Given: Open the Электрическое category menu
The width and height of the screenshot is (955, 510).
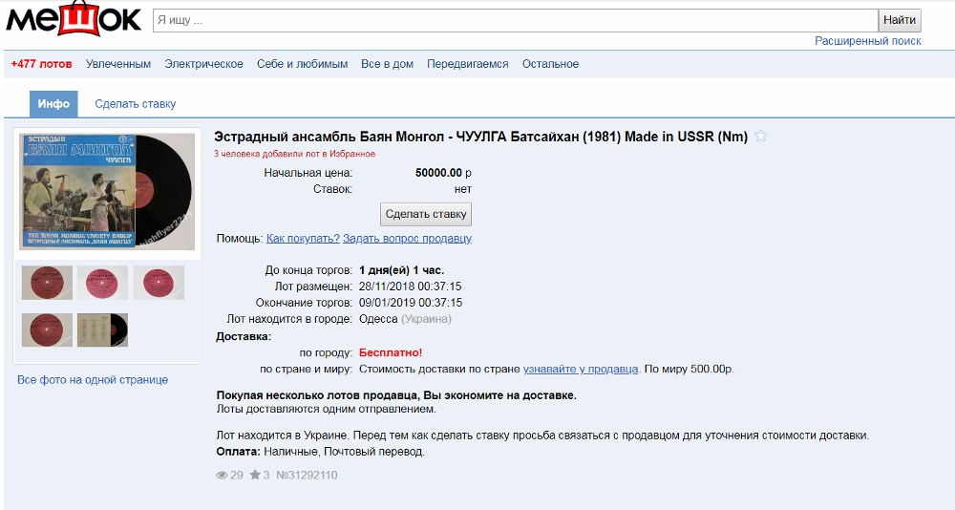Looking at the screenshot, I should (203, 64).
